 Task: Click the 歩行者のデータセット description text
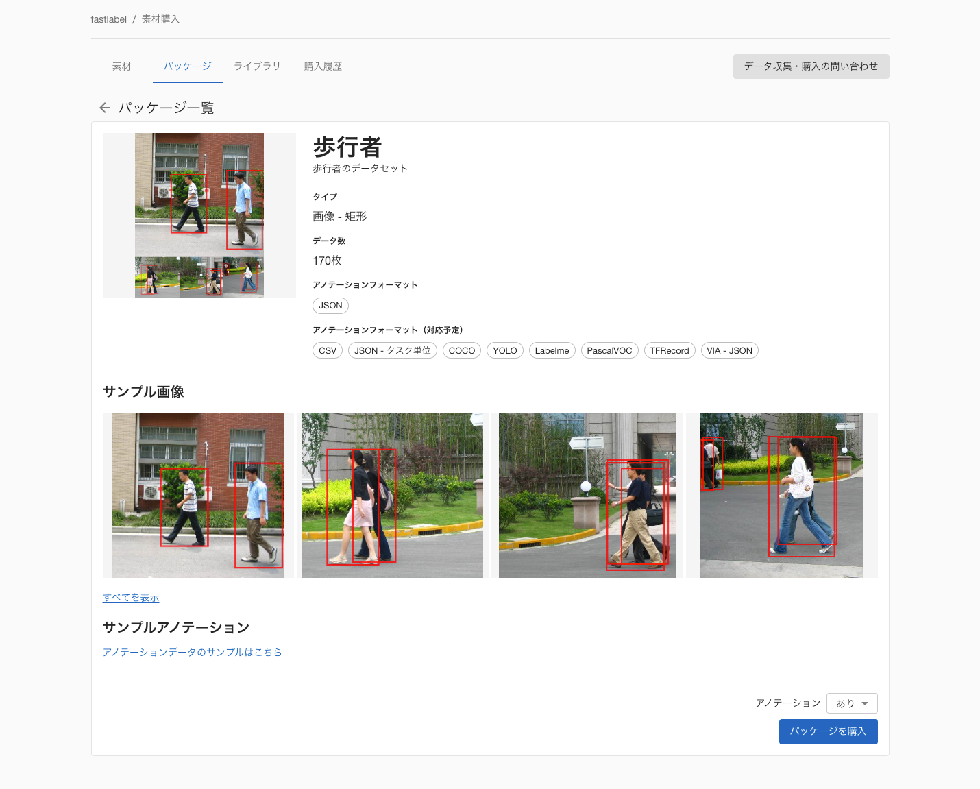point(360,169)
